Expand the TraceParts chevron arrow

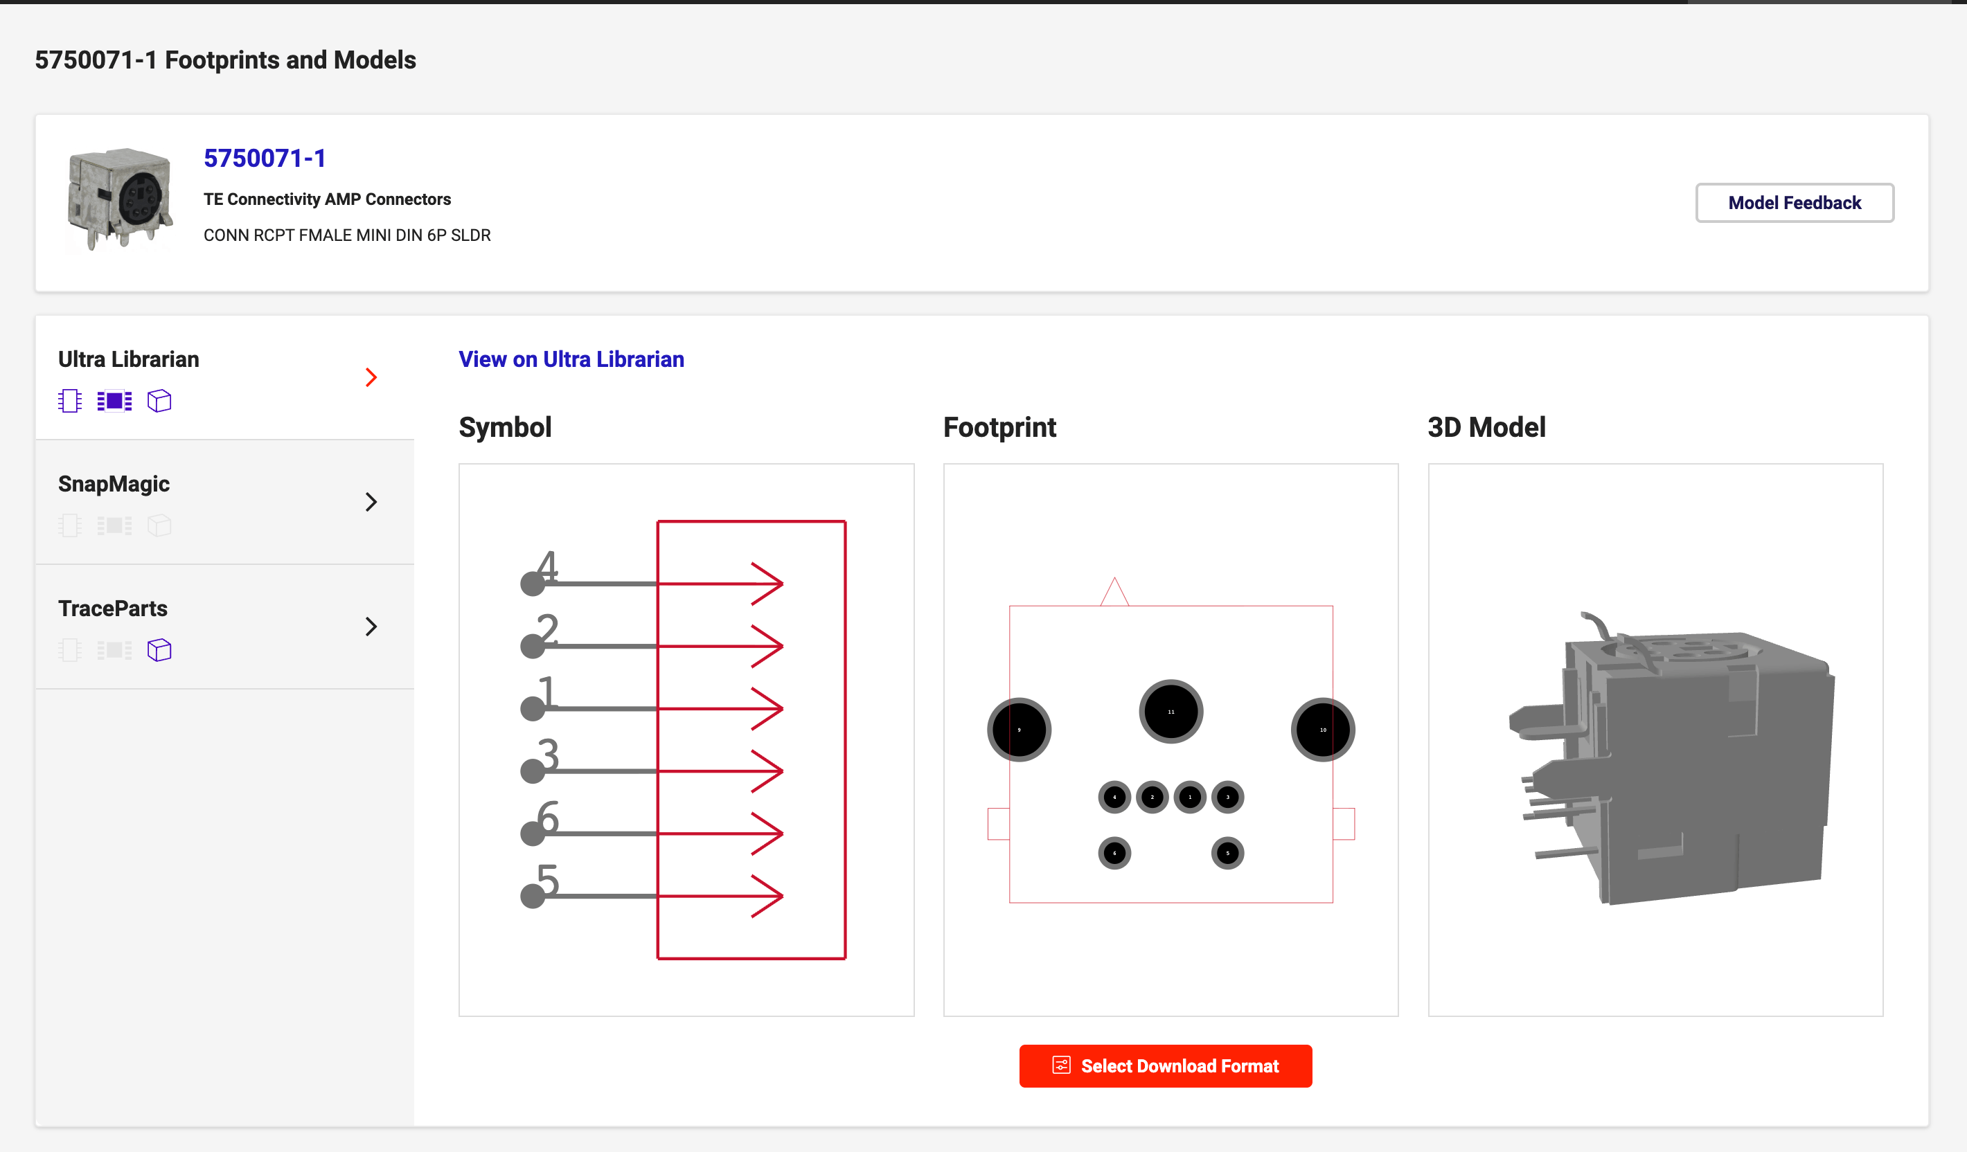(x=371, y=627)
